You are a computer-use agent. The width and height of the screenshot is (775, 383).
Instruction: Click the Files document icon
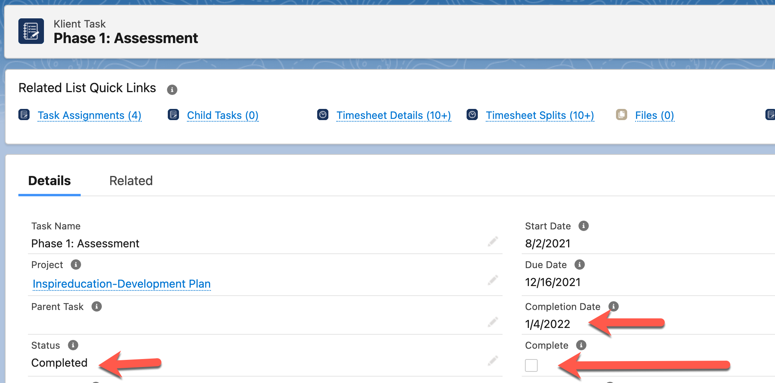(622, 115)
